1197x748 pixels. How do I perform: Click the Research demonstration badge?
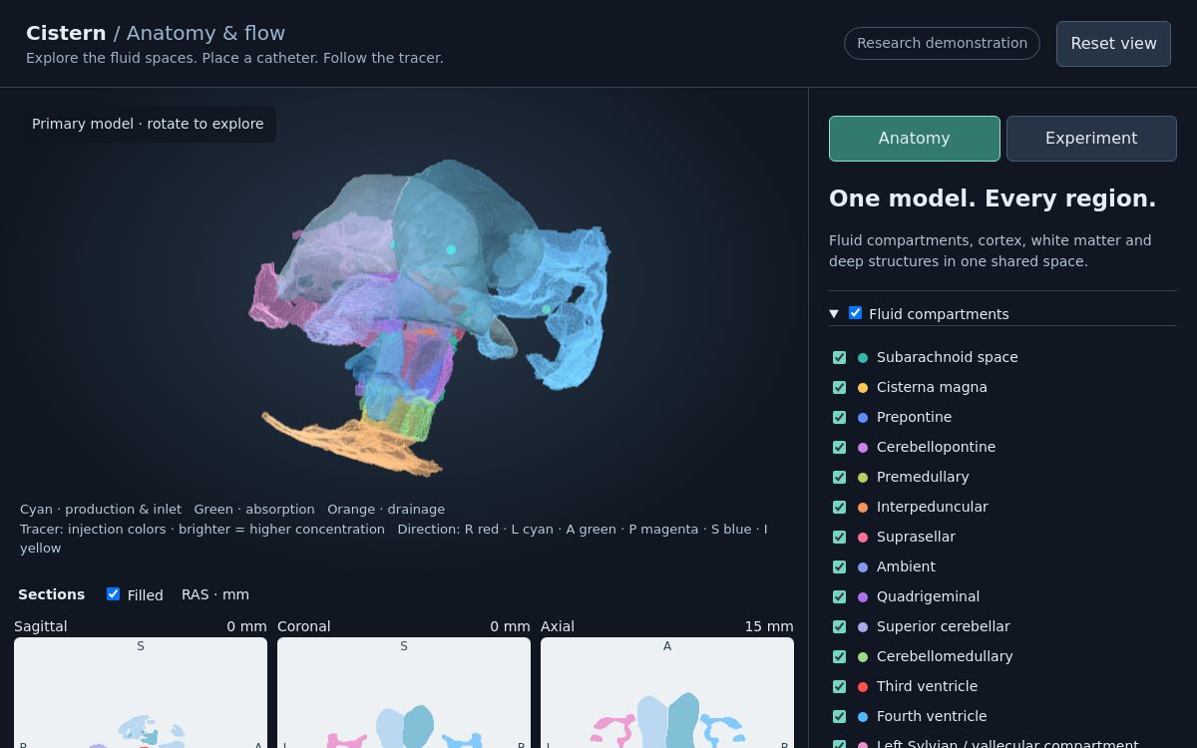pyautogui.click(x=942, y=43)
